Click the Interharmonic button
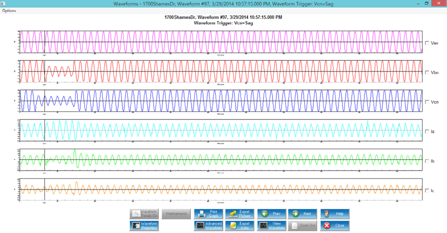Viewport: 447px width, 233px height. pyautogui.click(x=176, y=214)
